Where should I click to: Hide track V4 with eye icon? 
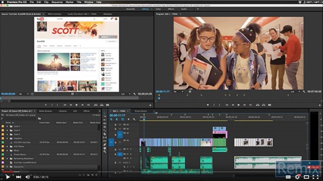coord(128,125)
